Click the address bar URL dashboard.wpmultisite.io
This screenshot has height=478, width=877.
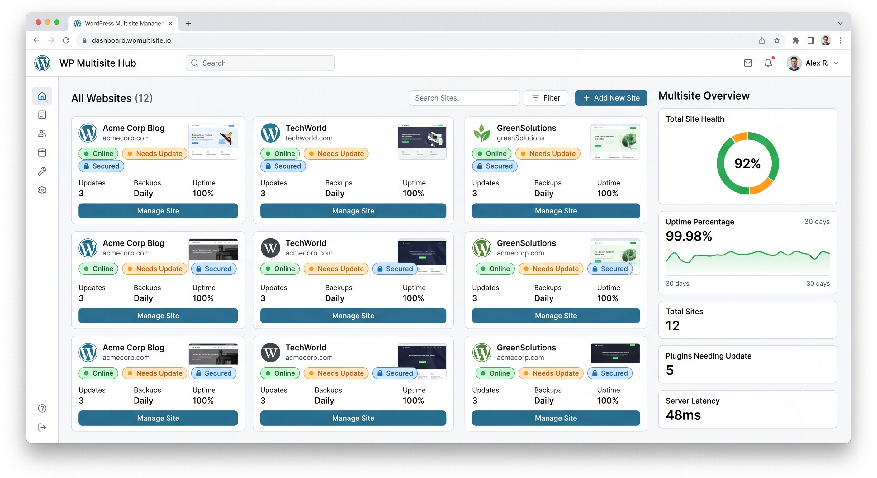(x=131, y=40)
